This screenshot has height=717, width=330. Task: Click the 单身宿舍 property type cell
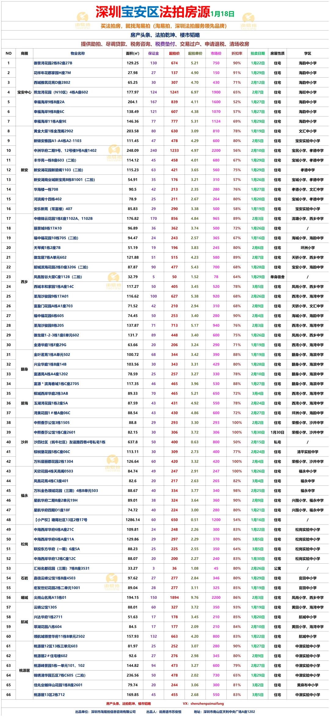277,277
